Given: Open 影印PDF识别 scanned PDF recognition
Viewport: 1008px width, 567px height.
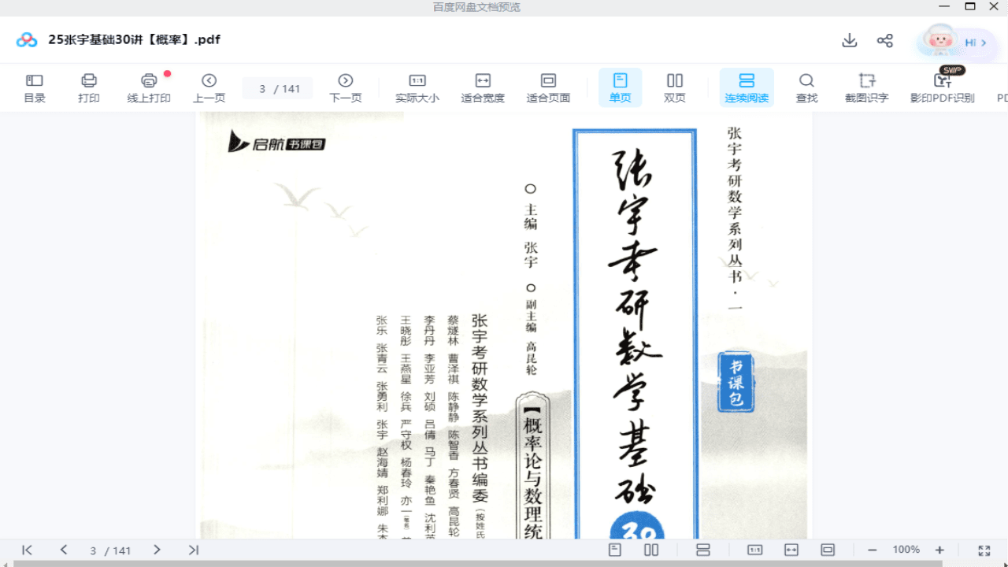Looking at the screenshot, I should pos(943,87).
